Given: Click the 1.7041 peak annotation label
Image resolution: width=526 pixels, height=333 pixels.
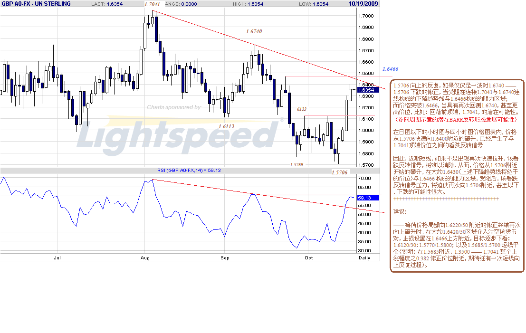Looking at the screenshot, I should click(x=152, y=4).
